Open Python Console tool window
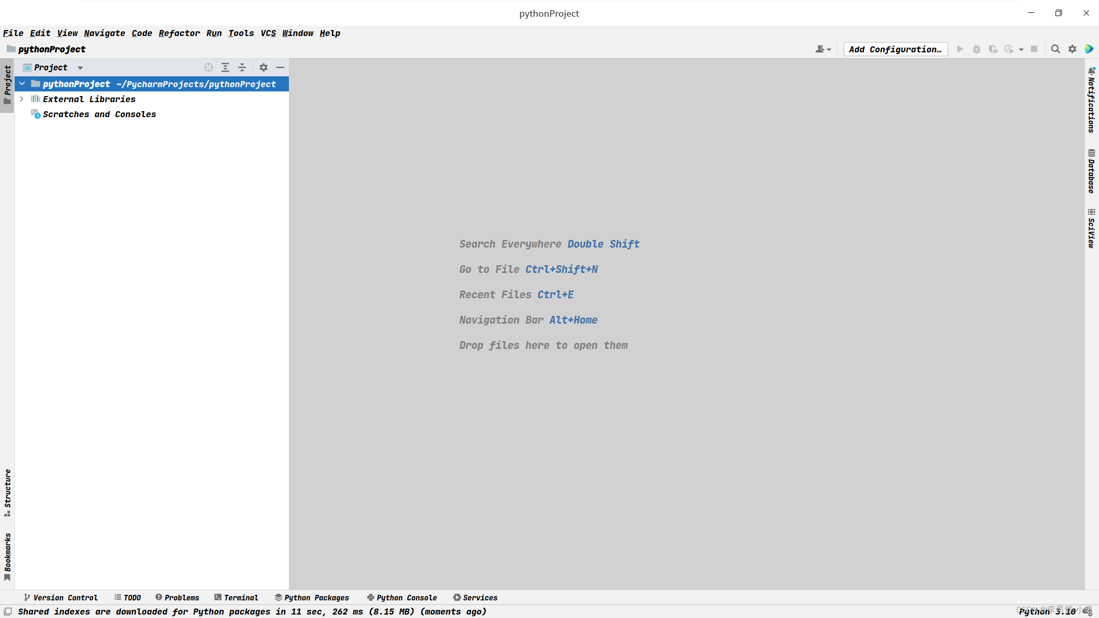The width and height of the screenshot is (1099, 618). click(x=402, y=597)
